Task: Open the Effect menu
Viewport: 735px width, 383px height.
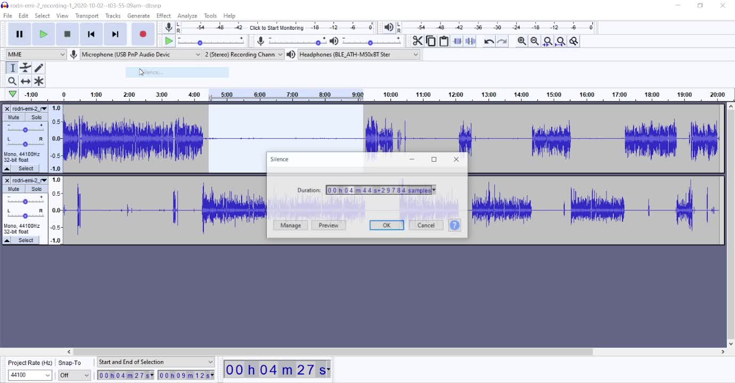Action: (x=164, y=16)
